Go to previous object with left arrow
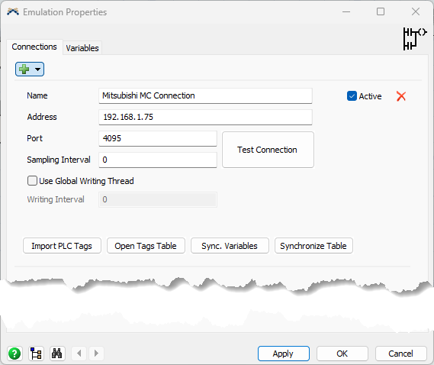Image resolution: width=434 pixels, height=365 pixels. click(x=79, y=354)
